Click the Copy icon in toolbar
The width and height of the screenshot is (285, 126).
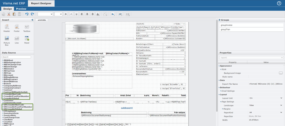point(3,14)
